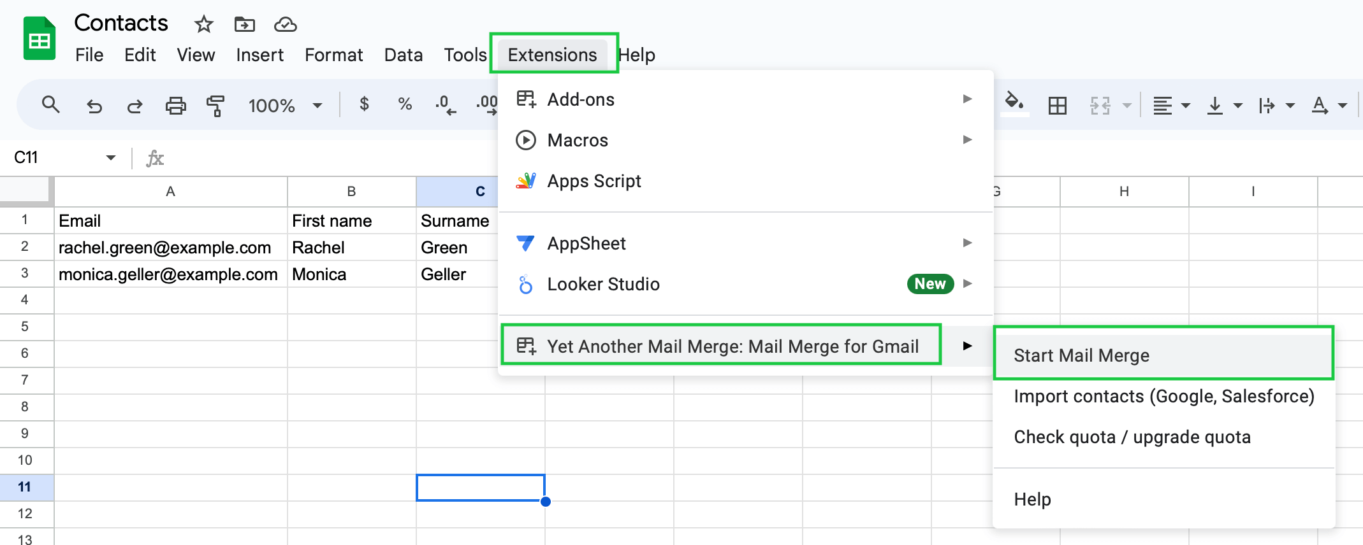Image resolution: width=1363 pixels, height=545 pixels.
Task: Click the Monica cell
Action: [x=351, y=274]
